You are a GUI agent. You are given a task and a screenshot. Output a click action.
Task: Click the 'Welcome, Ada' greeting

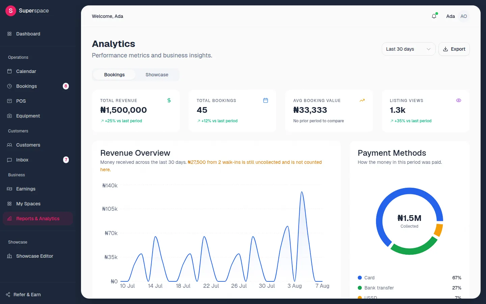click(107, 16)
